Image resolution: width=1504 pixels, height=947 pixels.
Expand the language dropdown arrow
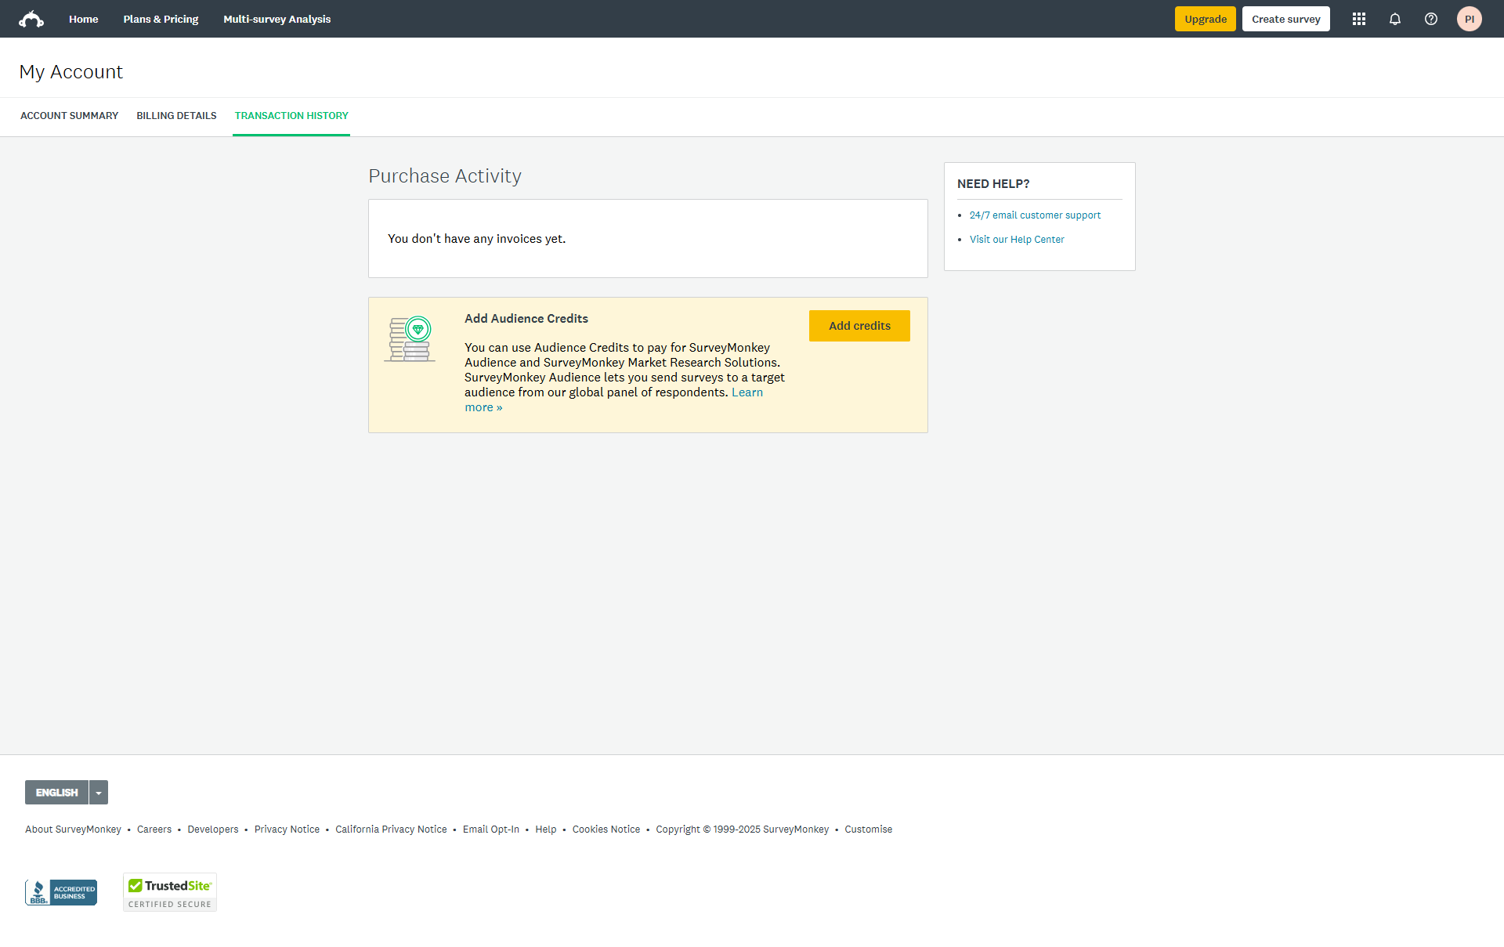(99, 793)
